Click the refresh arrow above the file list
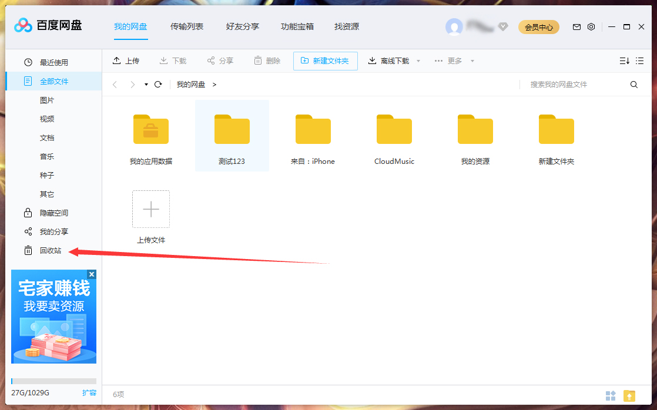This screenshot has height=410, width=657. [x=157, y=84]
